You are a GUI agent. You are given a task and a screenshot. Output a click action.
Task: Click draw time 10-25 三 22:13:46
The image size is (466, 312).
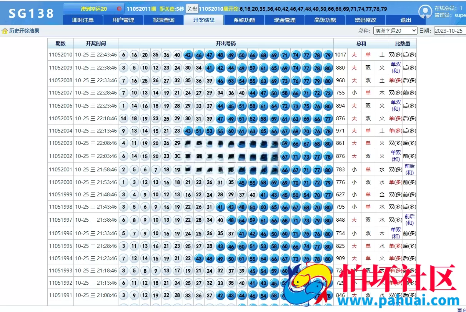(x=96, y=131)
